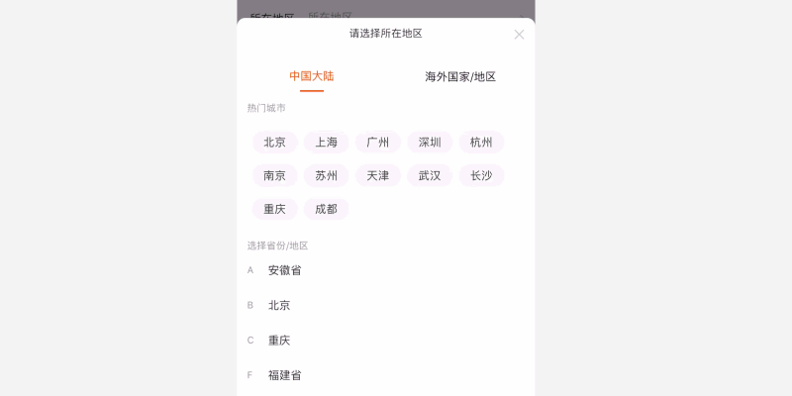
Task: Select 北京 in province list
Action: tap(279, 305)
